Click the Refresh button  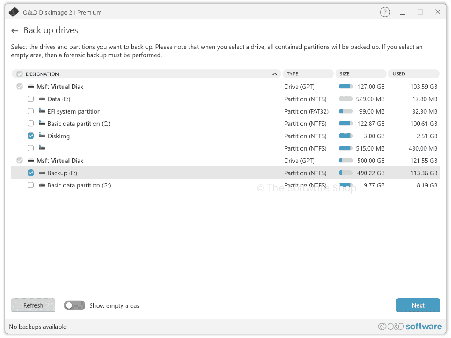[33, 305]
